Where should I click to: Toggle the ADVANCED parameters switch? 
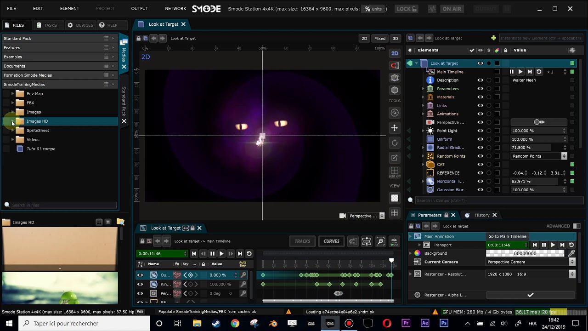tap(577, 226)
